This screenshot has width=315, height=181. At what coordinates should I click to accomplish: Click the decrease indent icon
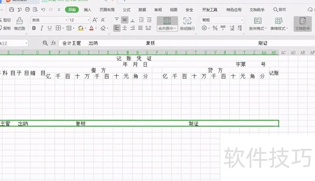[141, 20]
